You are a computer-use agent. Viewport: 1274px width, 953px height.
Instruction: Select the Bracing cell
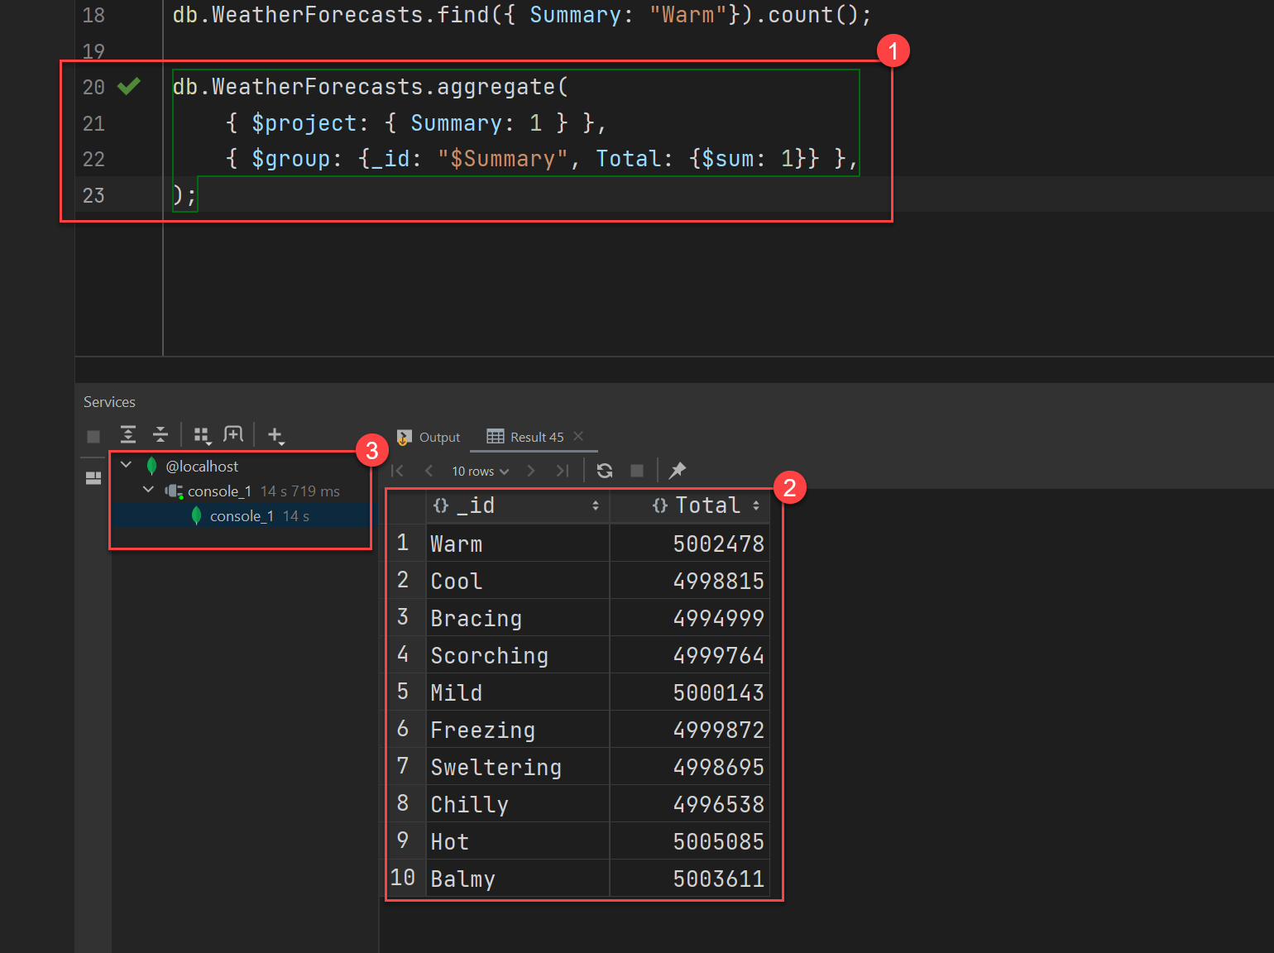518,618
